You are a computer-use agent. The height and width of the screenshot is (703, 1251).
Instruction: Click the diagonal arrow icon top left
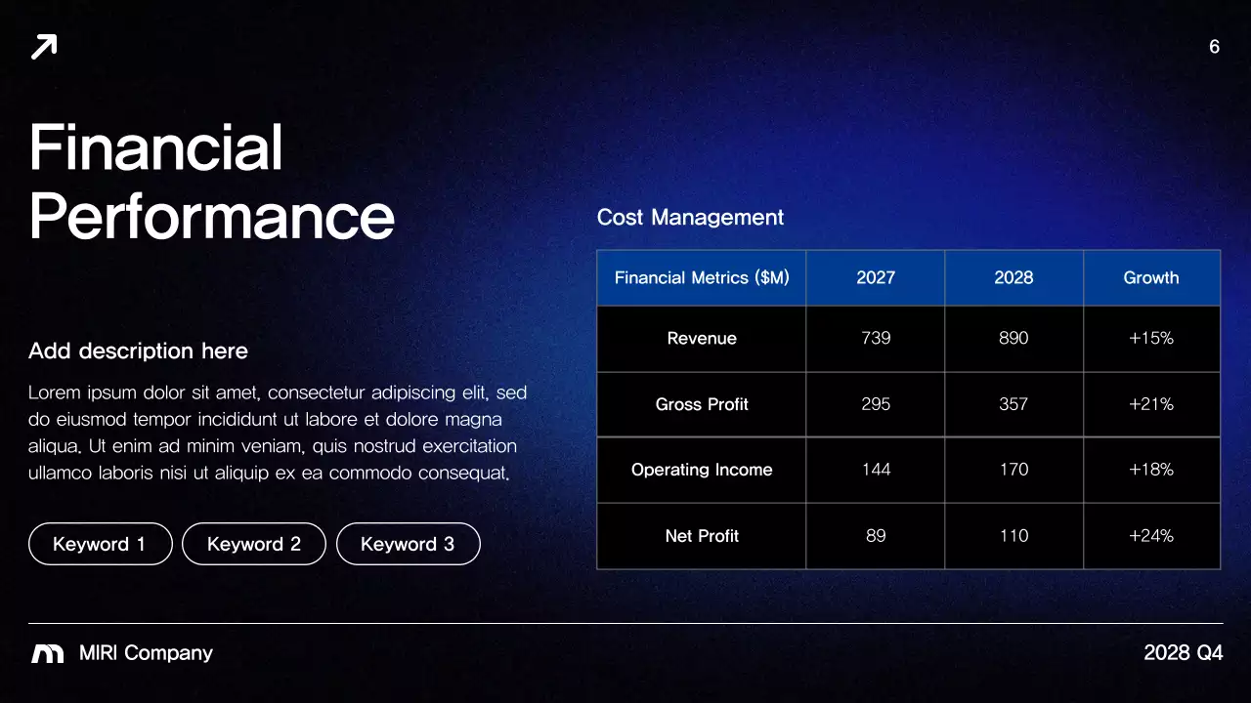[x=43, y=46]
